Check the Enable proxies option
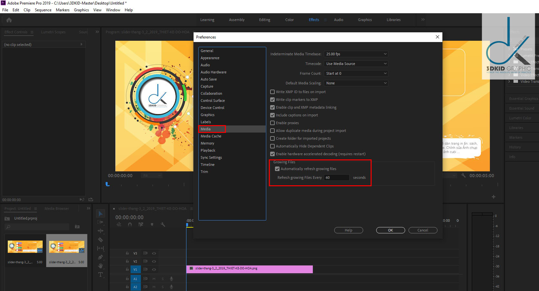Screen dimensions: 539x291 click(x=272, y=123)
